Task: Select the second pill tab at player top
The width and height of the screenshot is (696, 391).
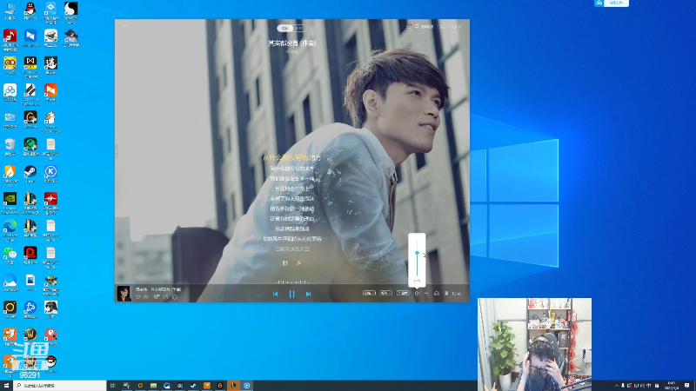Action: [x=298, y=28]
